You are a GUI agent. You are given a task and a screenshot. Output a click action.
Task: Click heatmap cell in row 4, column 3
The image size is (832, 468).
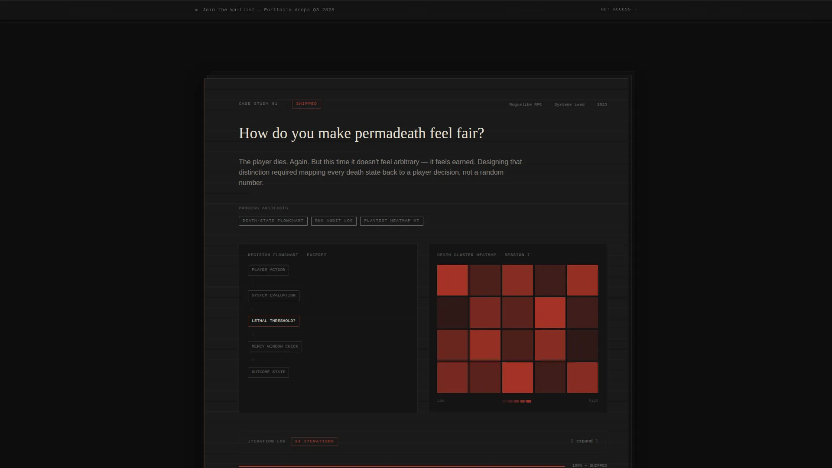coord(517,377)
